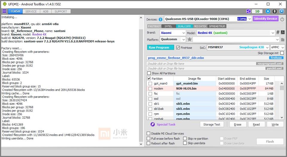Screen dimensions: 287x157
Task: Enable Skip re-partition checkbox
Action: pyautogui.click(x=185, y=138)
